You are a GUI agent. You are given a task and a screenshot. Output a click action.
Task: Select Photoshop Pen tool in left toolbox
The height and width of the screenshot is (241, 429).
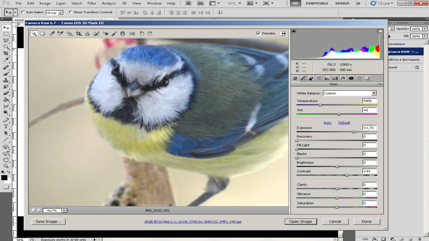[6, 120]
